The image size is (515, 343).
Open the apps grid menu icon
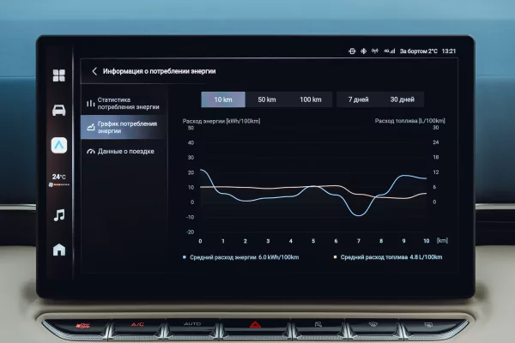[x=59, y=75]
